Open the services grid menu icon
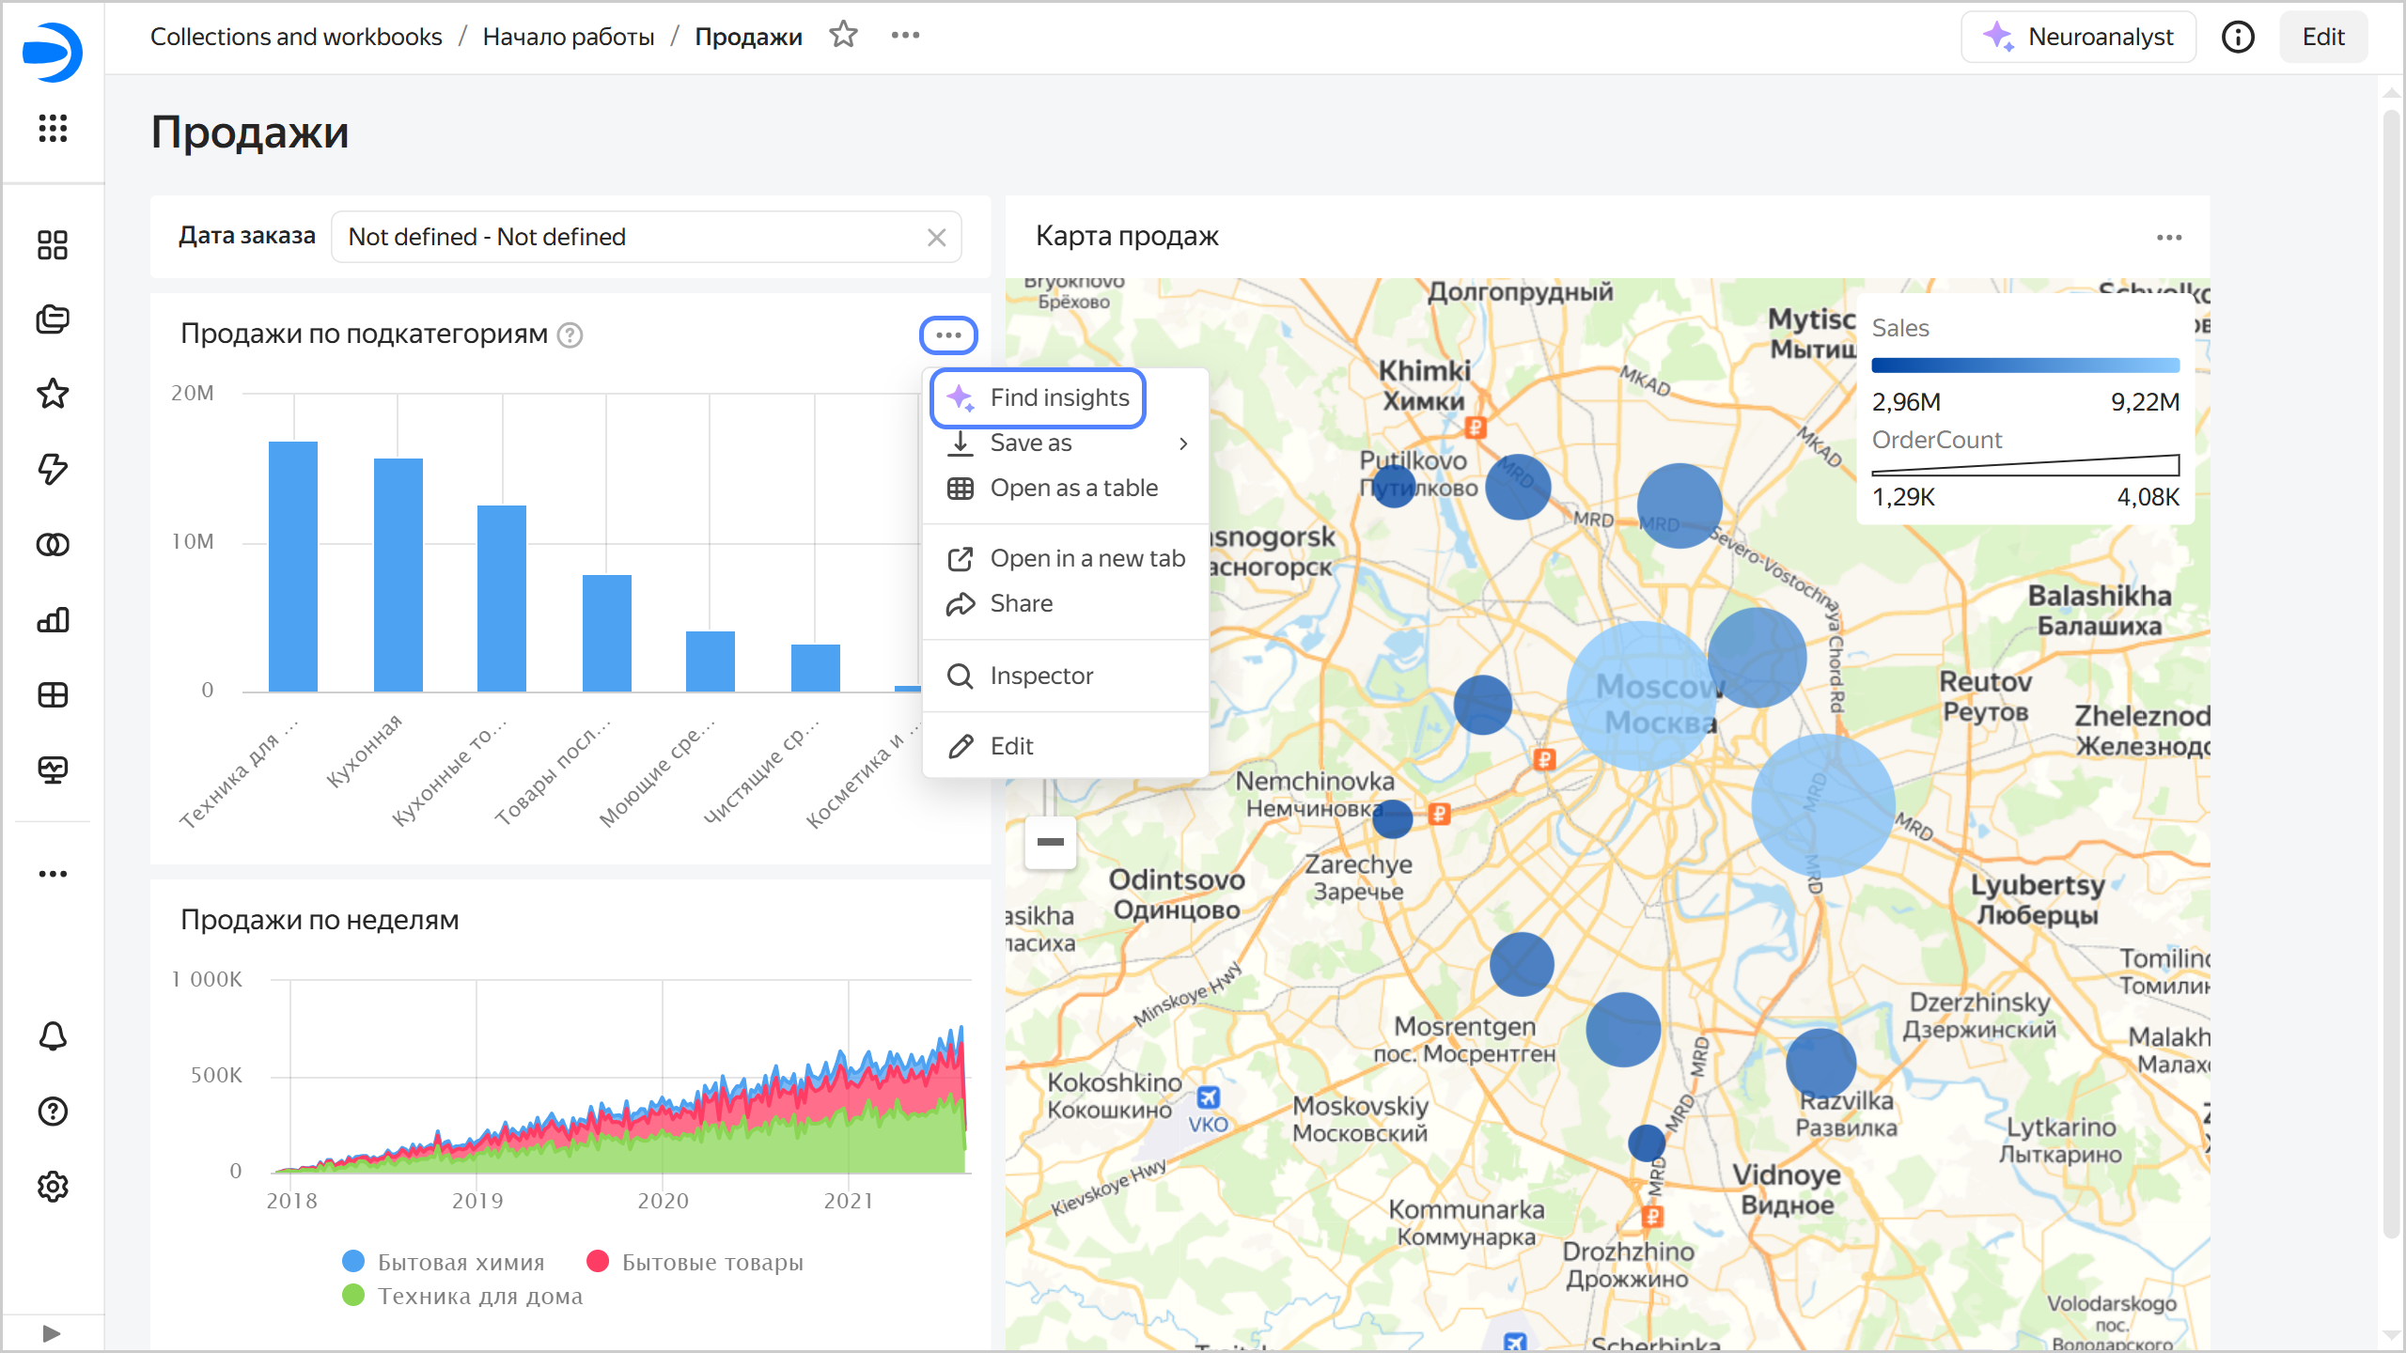Image resolution: width=2406 pixels, height=1353 pixels. click(53, 128)
